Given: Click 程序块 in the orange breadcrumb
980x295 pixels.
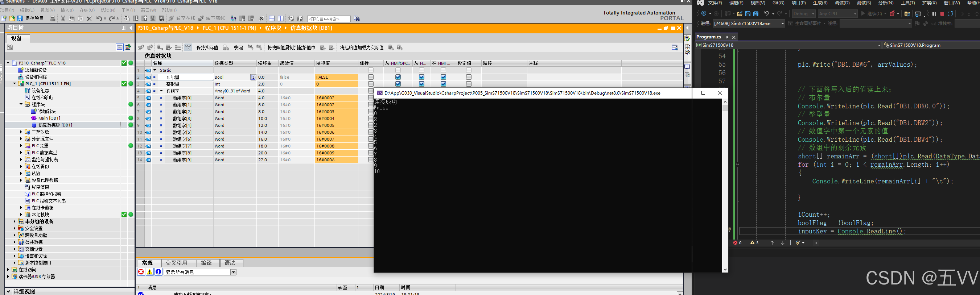Looking at the screenshot, I should tap(273, 28).
